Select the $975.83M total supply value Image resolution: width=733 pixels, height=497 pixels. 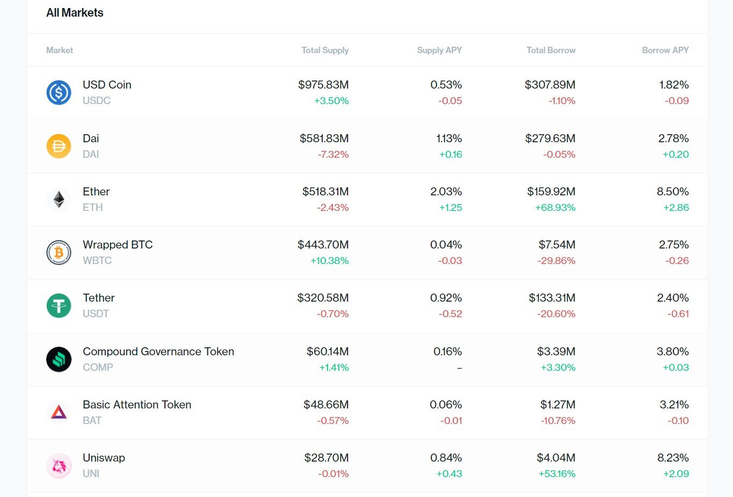click(x=323, y=85)
